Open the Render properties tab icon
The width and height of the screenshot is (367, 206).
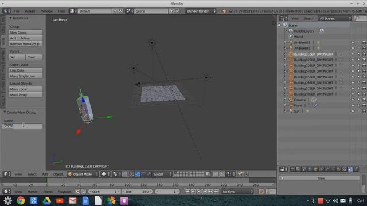tap(292, 169)
